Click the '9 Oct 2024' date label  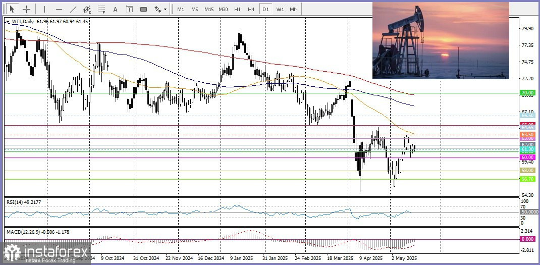click(113, 258)
